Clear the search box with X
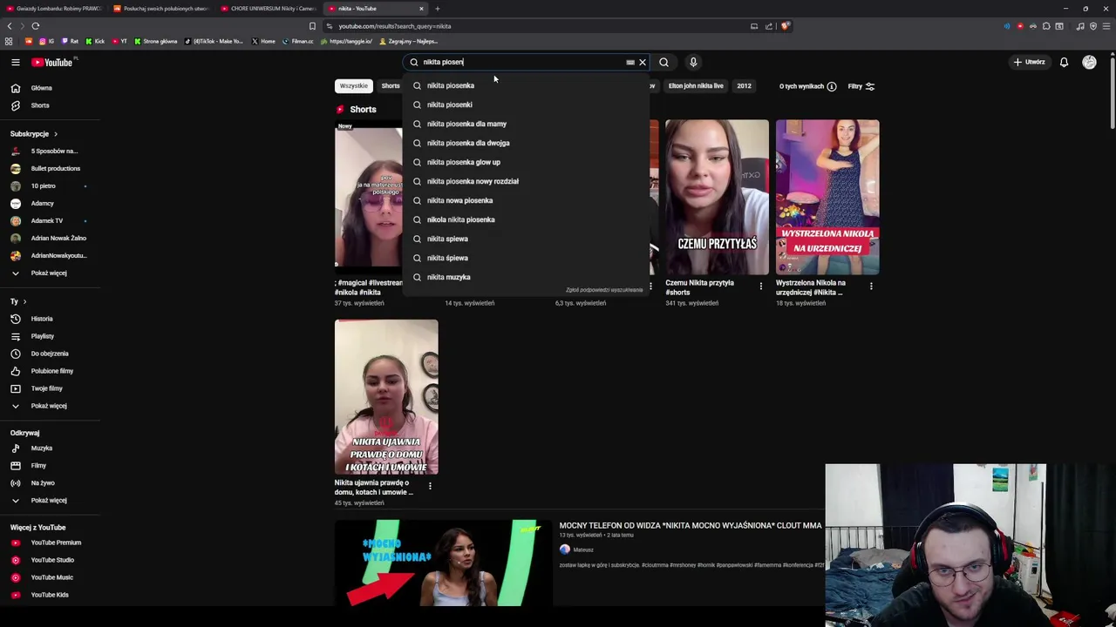Viewport: 1116px width, 627px height. click(x=643, y=62)
